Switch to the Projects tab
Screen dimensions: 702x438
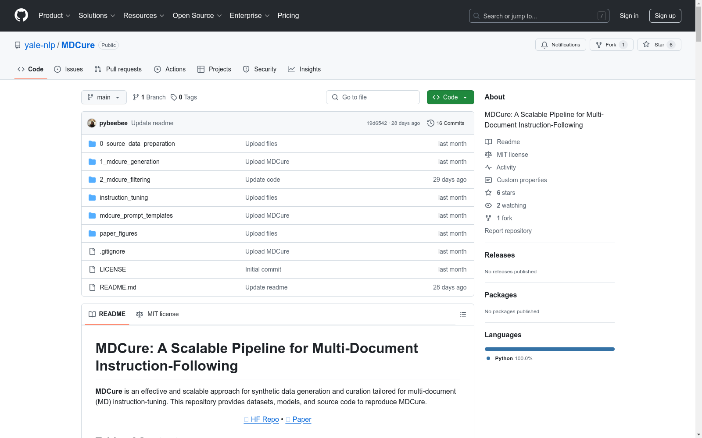pos(214,69)
